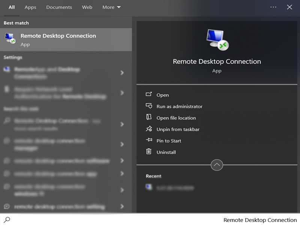Switch to the Apps search tab
The image size is (300, 225).
click(x=30, y=7)
